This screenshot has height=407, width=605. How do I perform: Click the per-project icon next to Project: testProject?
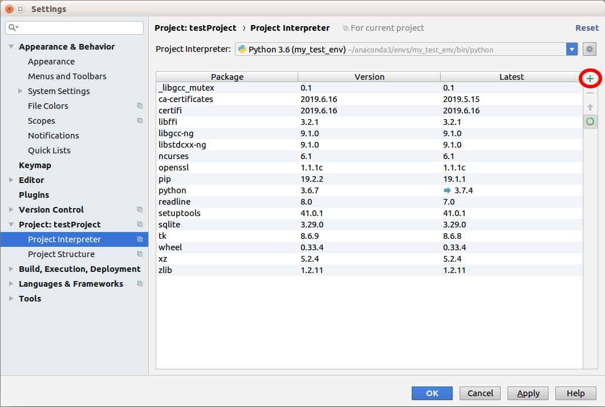(140, 225)
